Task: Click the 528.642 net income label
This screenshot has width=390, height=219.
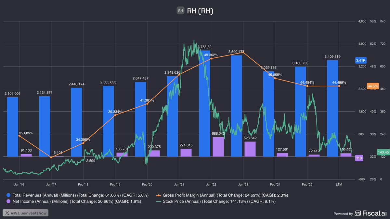Action: point(250,138)
